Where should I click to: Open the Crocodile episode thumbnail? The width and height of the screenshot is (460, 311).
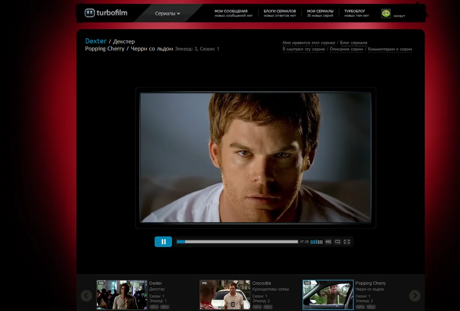[224, 295]
